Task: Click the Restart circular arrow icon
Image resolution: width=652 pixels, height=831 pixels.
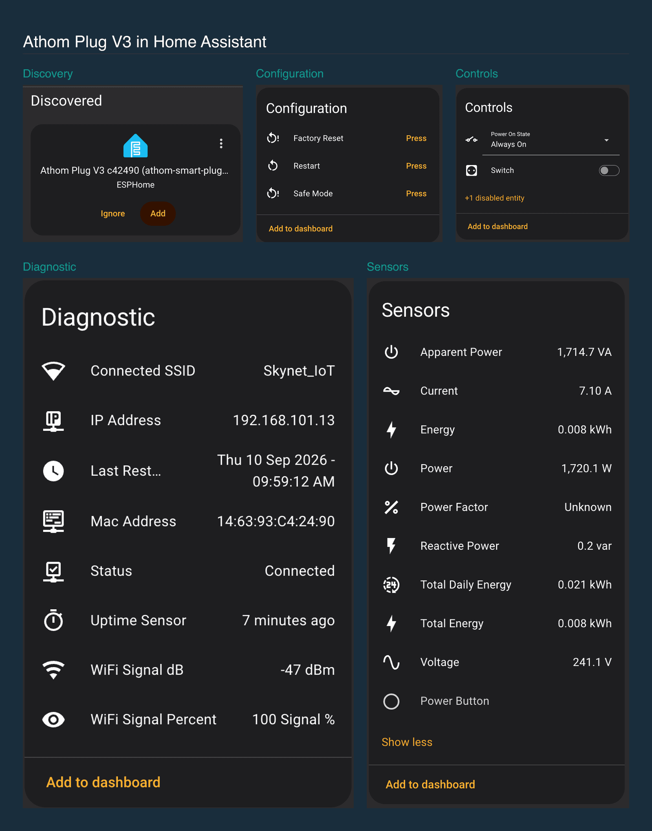Action: coord(273,166)
